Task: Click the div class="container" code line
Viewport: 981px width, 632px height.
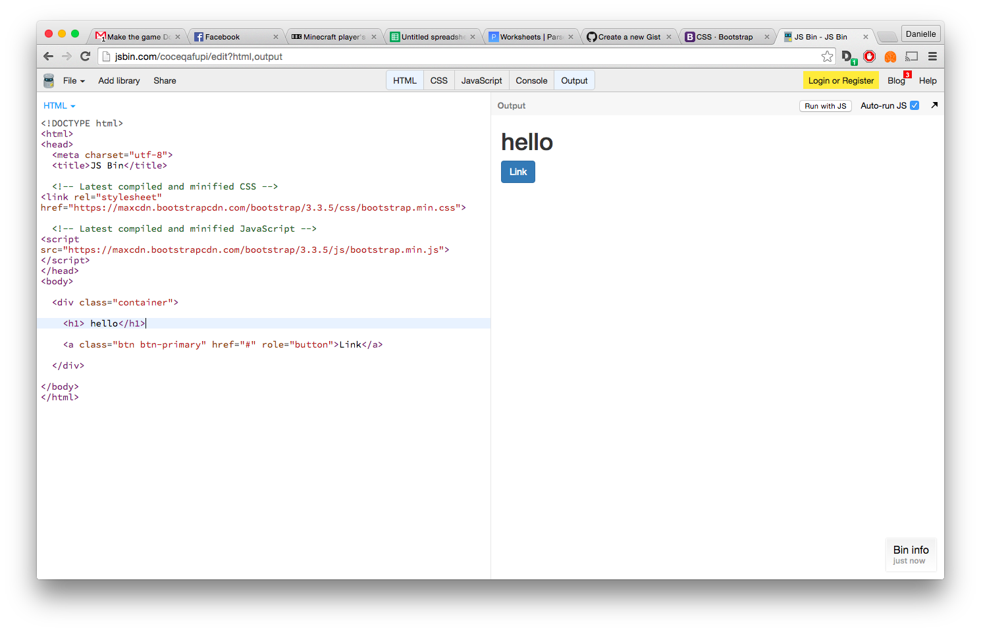Action: click(x=115, y=302)
